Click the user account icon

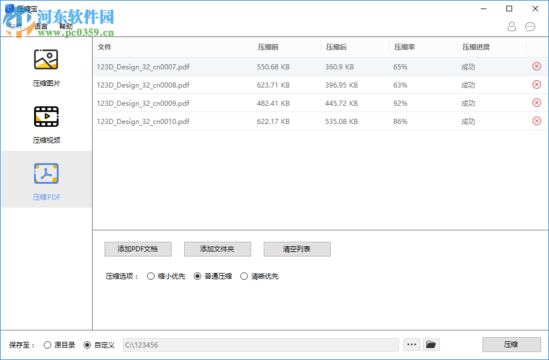[x=511, y=27]
